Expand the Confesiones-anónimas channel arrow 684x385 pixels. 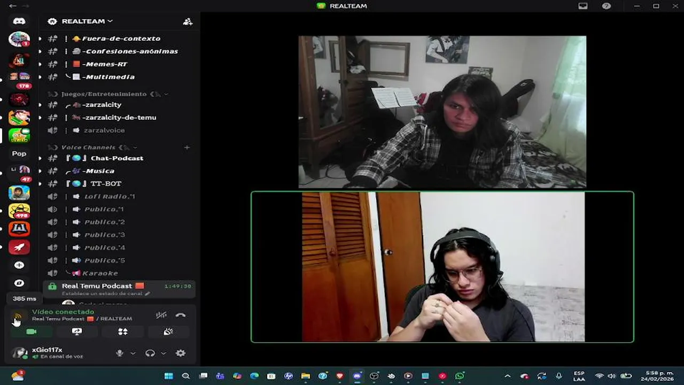[x=40, y=51]
